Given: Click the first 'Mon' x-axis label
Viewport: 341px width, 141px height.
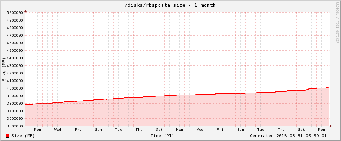Looking at the screenshot, I should click(37, 130).
